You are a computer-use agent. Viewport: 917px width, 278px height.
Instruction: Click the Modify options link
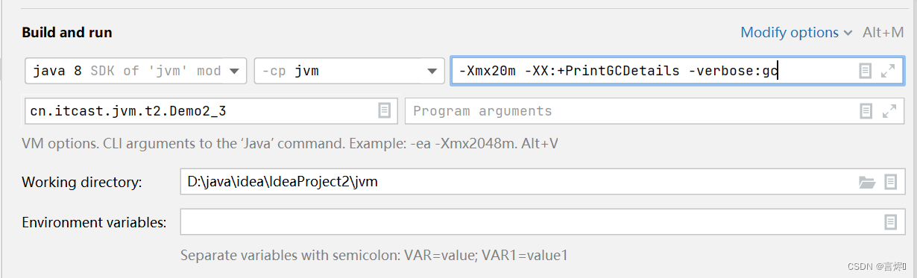tap(790, 33)
